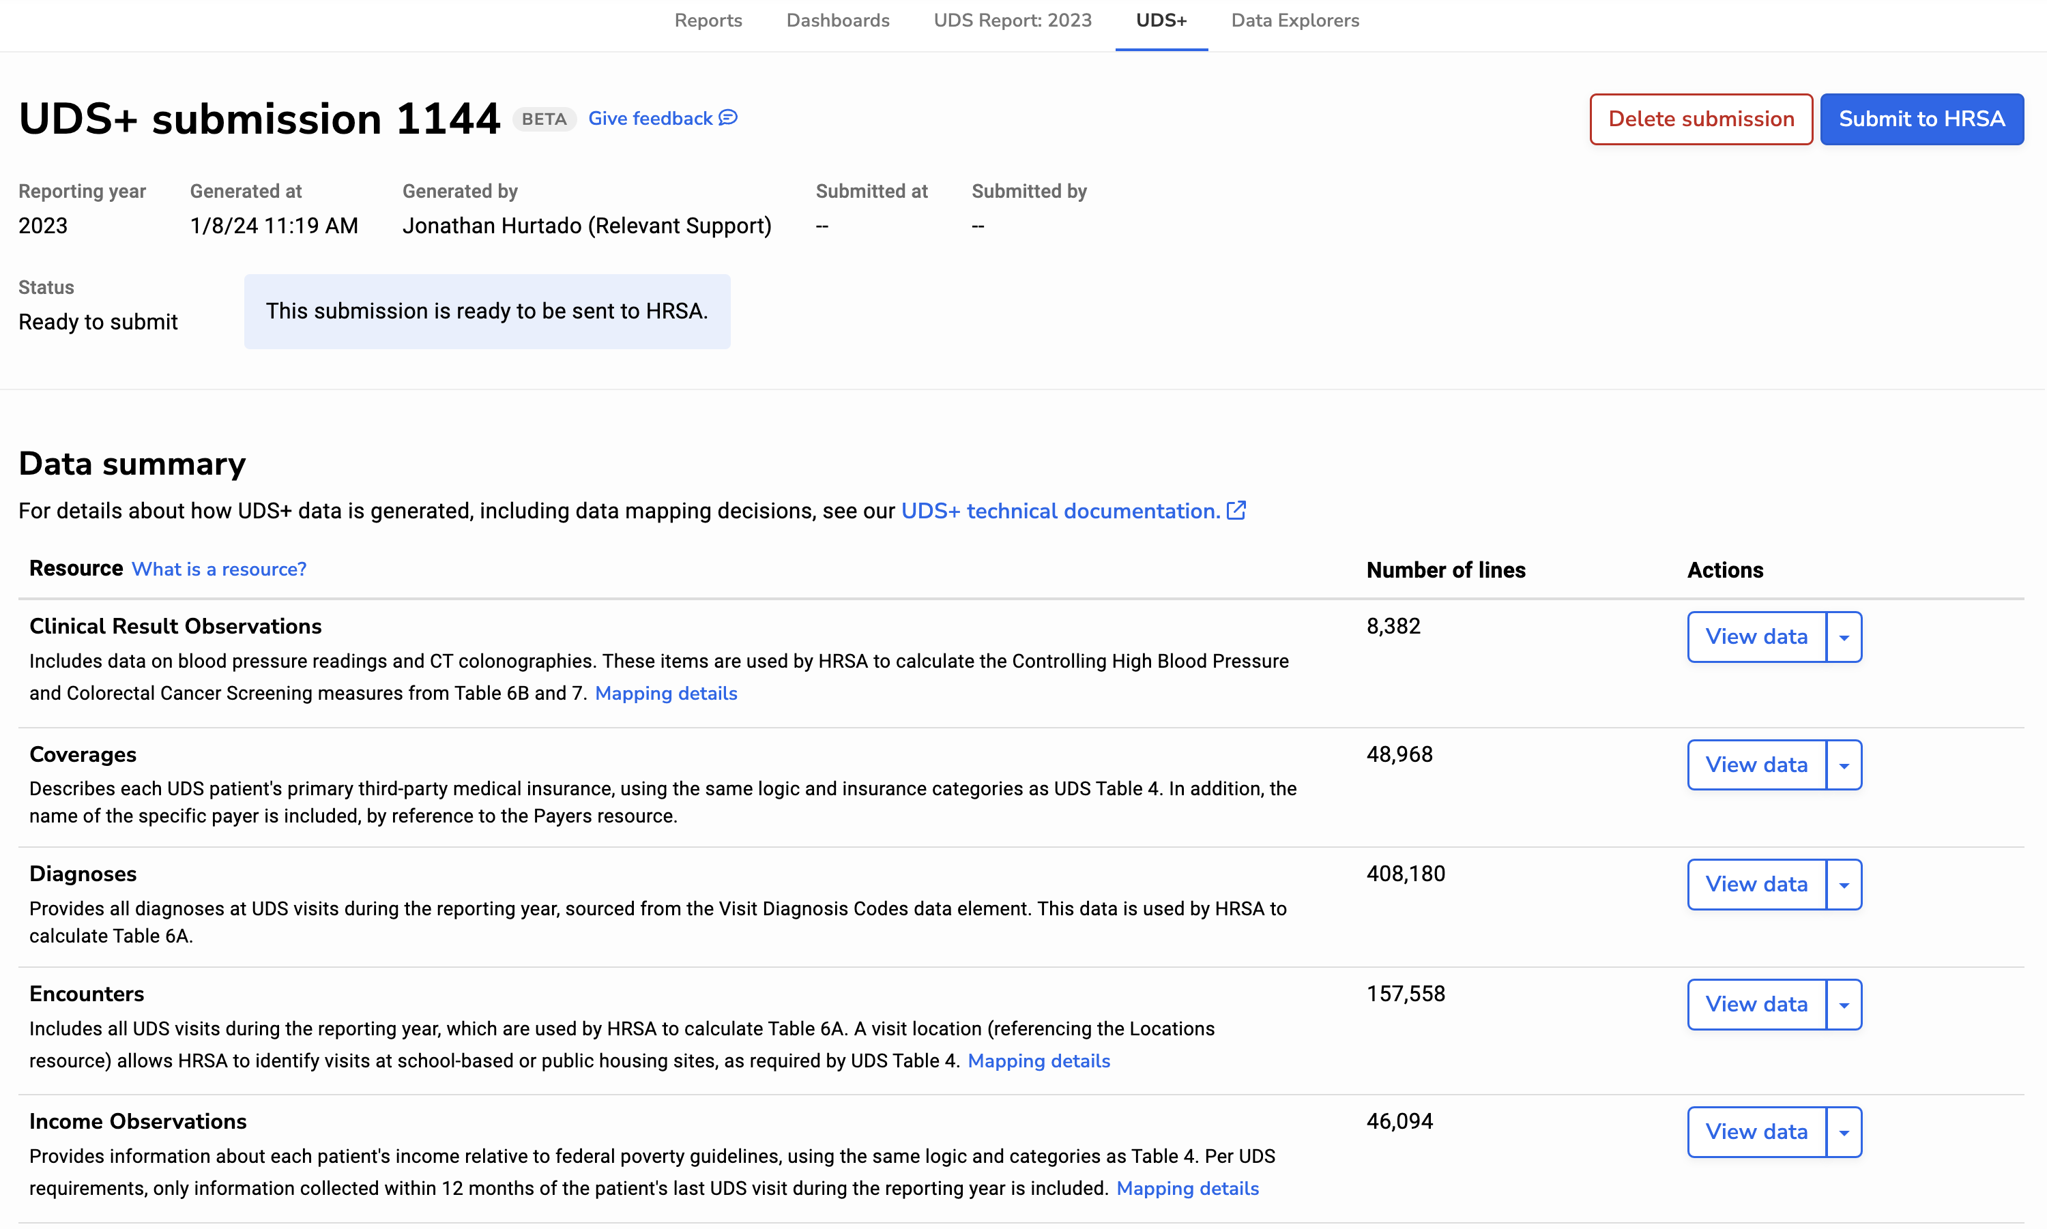Open Encounters View data dropdown arrow
Viewport: 2047px width, 1229px height.
coord(1844,1005)
